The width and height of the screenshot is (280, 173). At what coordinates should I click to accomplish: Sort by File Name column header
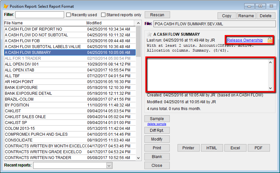tap(45, 23)
